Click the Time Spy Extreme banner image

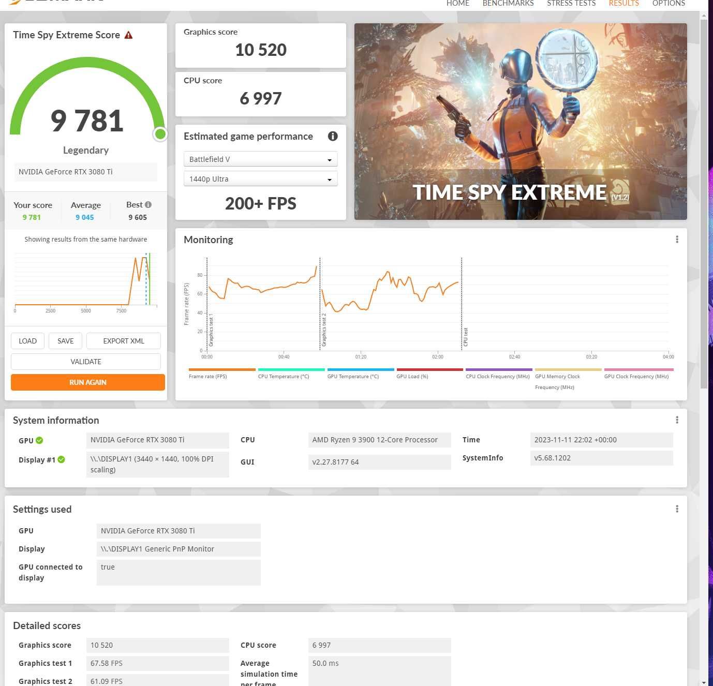point(521,122)
